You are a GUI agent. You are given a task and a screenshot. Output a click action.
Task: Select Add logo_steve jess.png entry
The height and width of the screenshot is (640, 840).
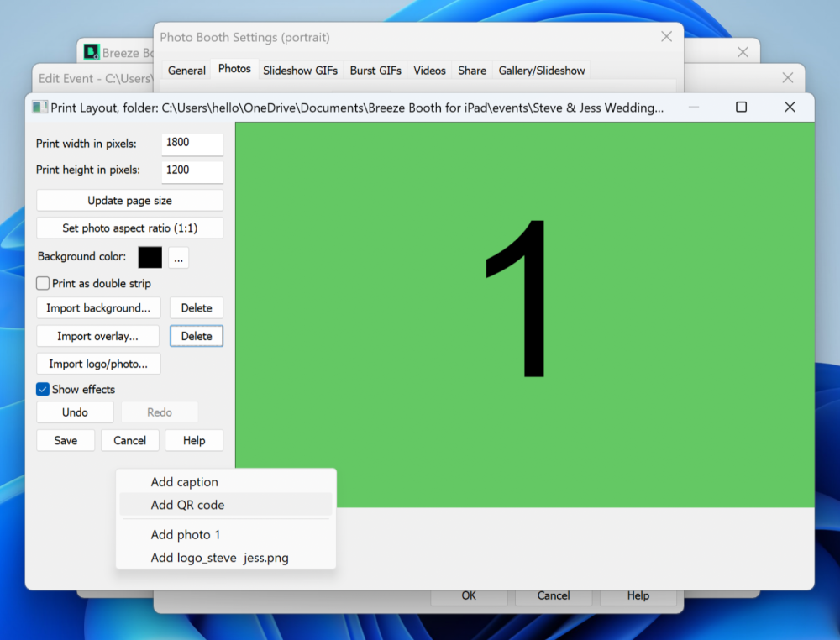coord(225,558)
